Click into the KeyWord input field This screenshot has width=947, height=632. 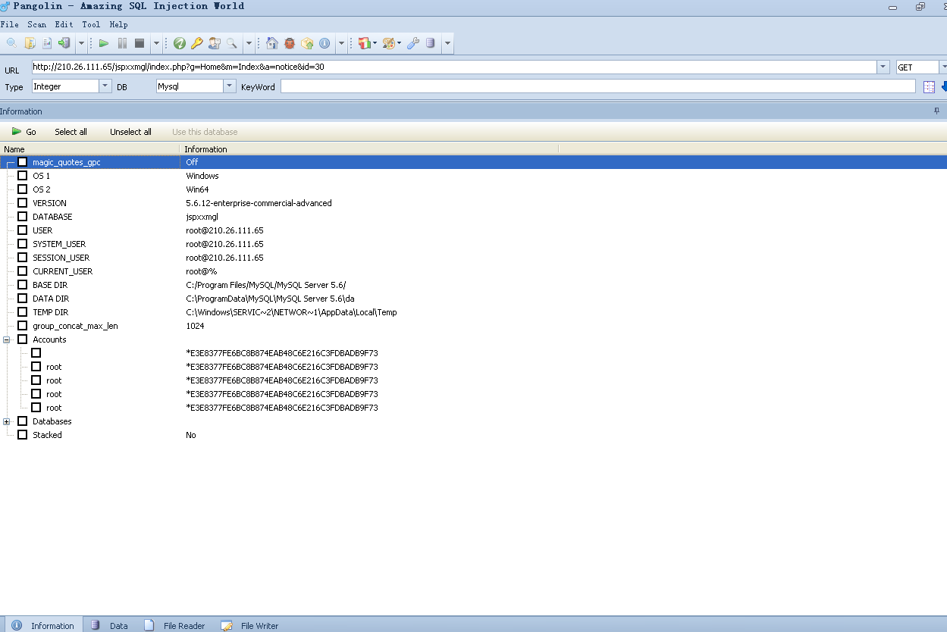[x=597, y=86]
